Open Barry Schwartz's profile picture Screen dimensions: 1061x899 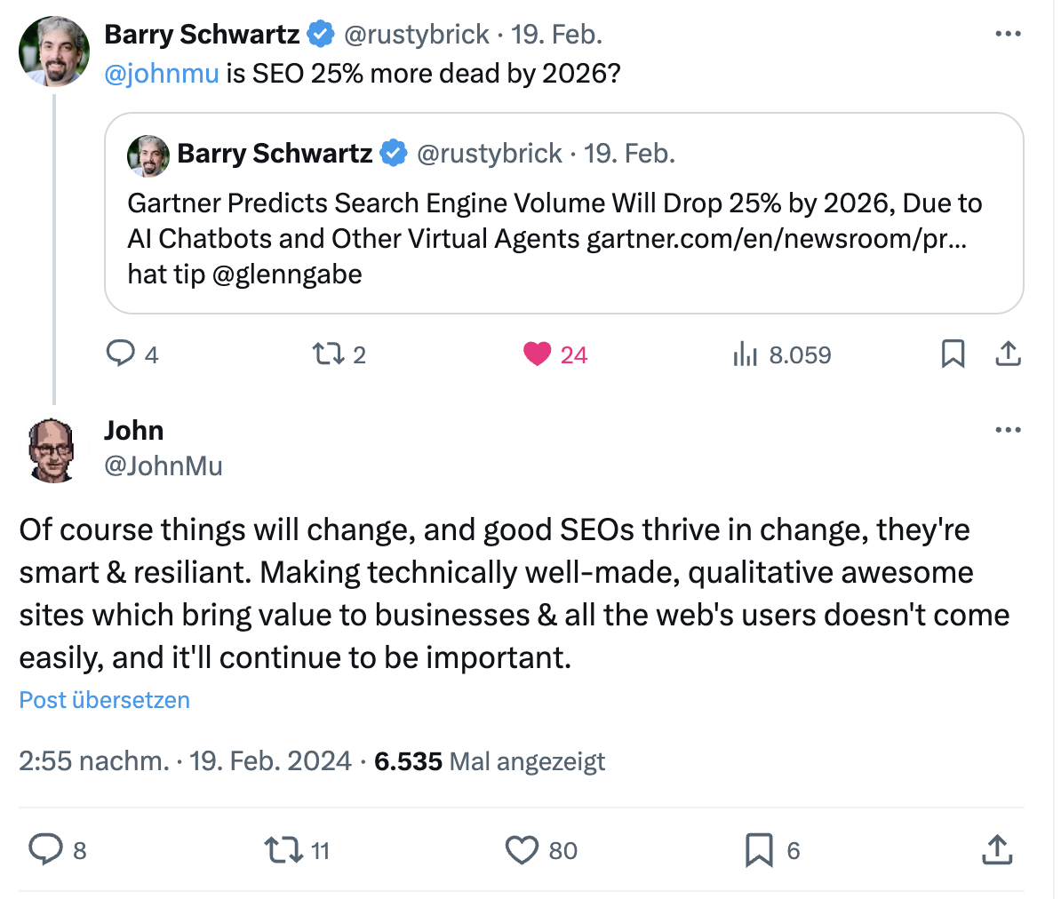coord(54,51)
